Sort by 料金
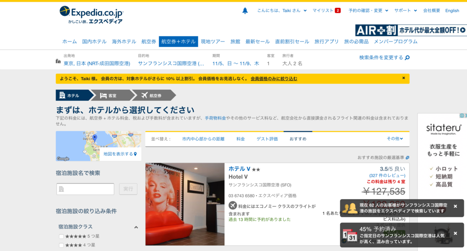This screenshot has width=467, height=251. click(x=241, y=139)
